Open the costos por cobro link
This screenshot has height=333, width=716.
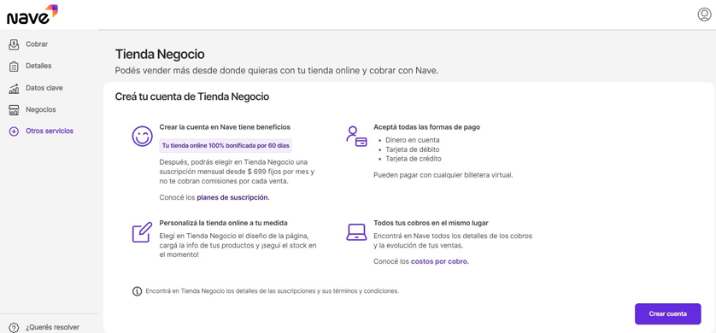[x=440, y=261]
